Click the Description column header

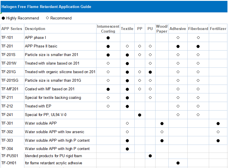click(35, 29)
